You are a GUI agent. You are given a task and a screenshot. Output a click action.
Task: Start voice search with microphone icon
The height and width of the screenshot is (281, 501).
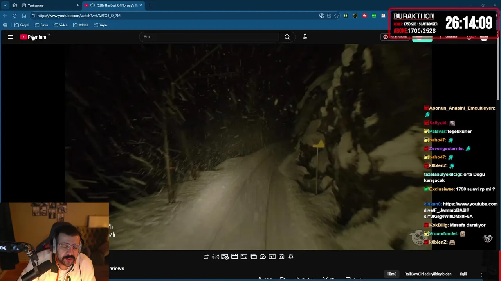tap(305, 37)
